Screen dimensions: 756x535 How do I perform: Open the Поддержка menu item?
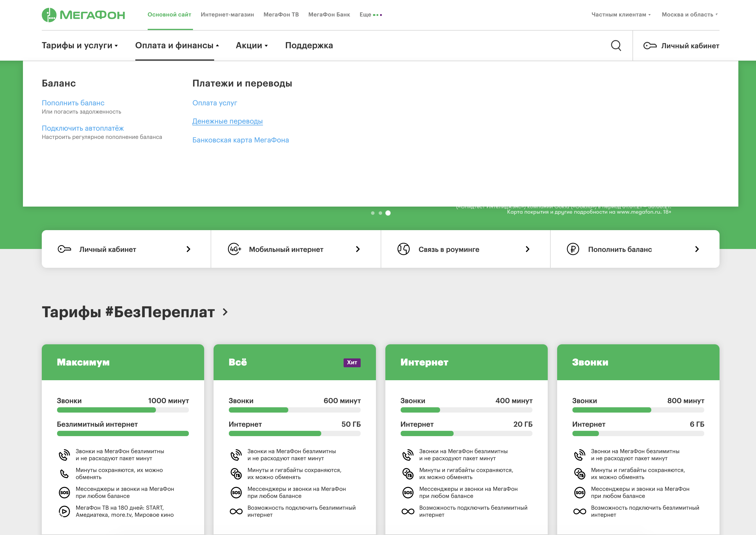pyautogui.click(x=309, y=45)
